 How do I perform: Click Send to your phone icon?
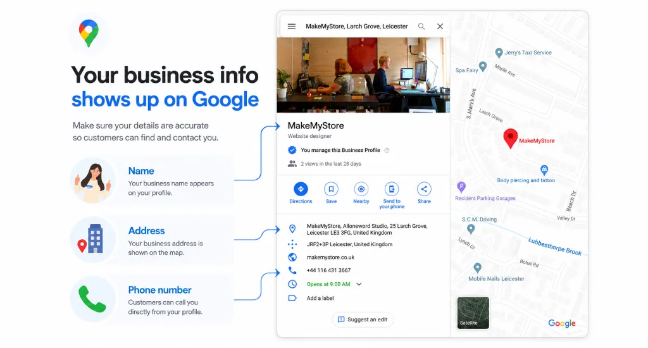[x=391, y=189]
